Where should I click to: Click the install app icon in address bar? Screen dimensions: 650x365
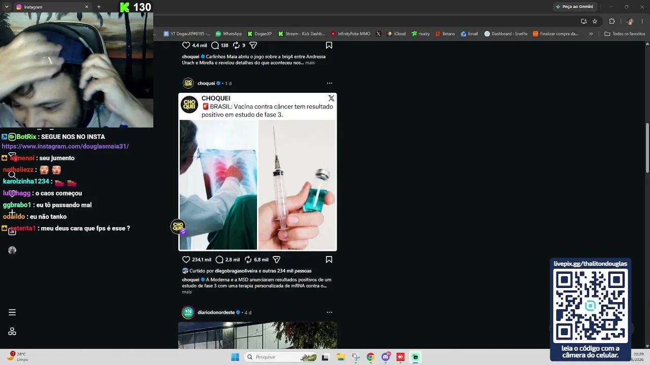point(584,21)
